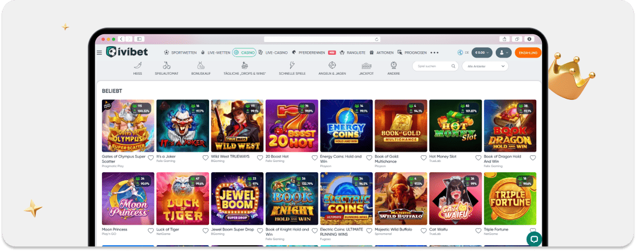Click the search magnifier in Spiel suchen
This screenshot has height=251, width=636.
pyautogui.click(x=454, y=66)
